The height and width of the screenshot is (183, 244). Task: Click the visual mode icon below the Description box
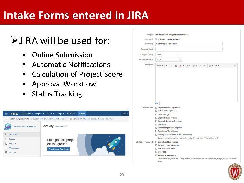click(156, 103)
